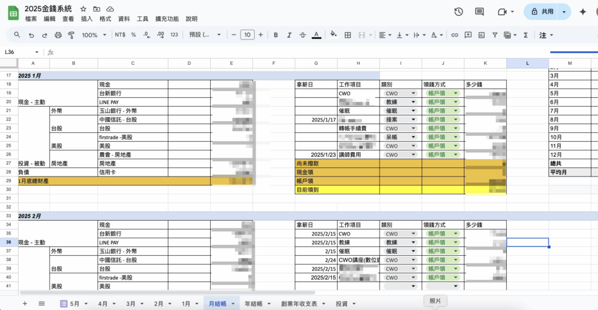Toggle italic formatting
This screenshot has width=598, height=310.
(289, 35)
